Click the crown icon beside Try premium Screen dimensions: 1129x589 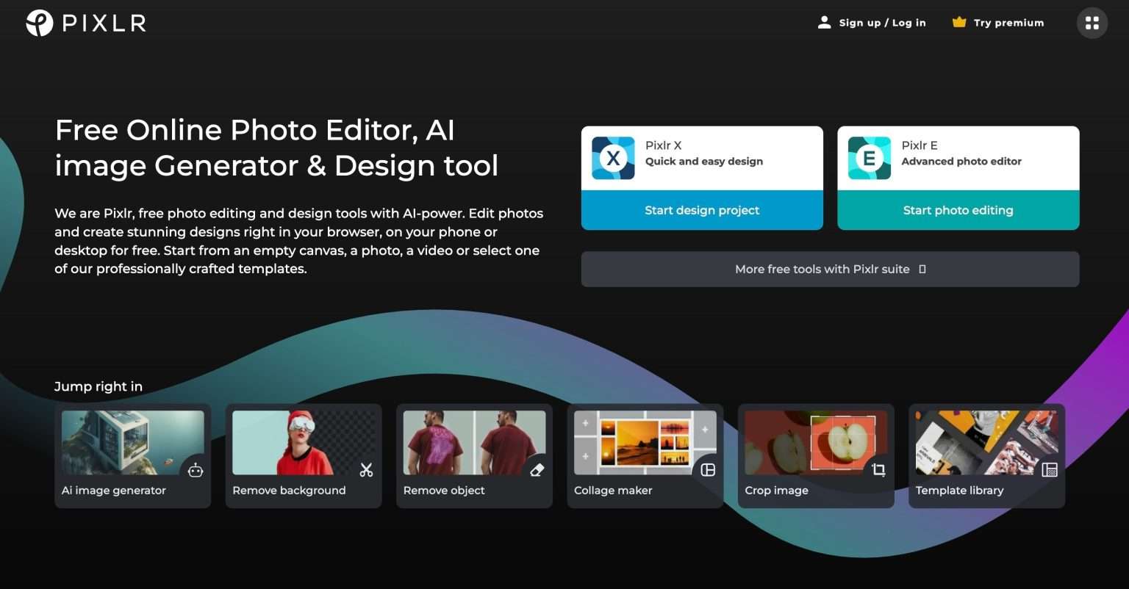959,22
